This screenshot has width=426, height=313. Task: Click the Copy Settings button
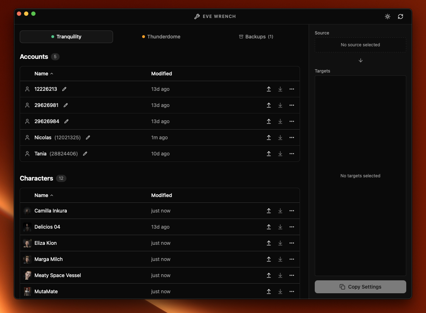[360, 287]
